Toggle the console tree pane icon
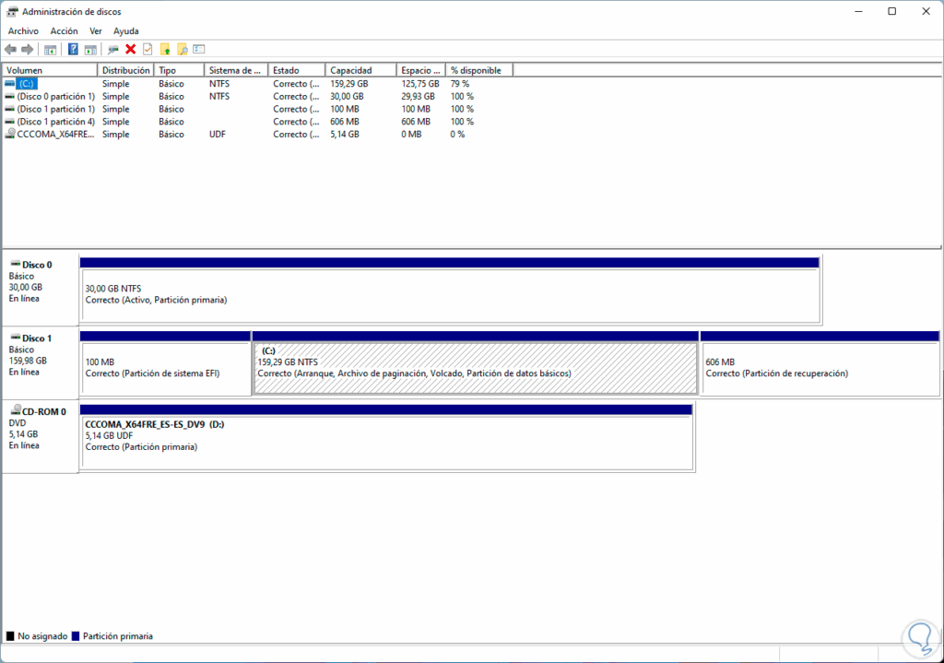Screen dimensions: 944x663 point(48,49)
